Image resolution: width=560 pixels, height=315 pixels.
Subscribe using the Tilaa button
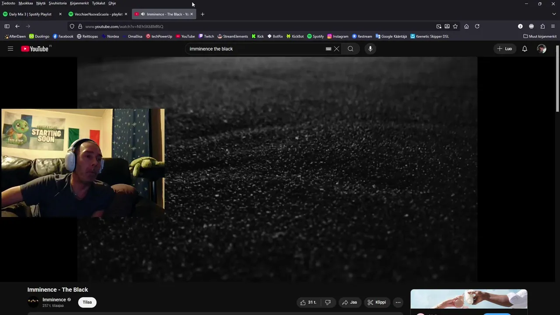tap(87, 302)
